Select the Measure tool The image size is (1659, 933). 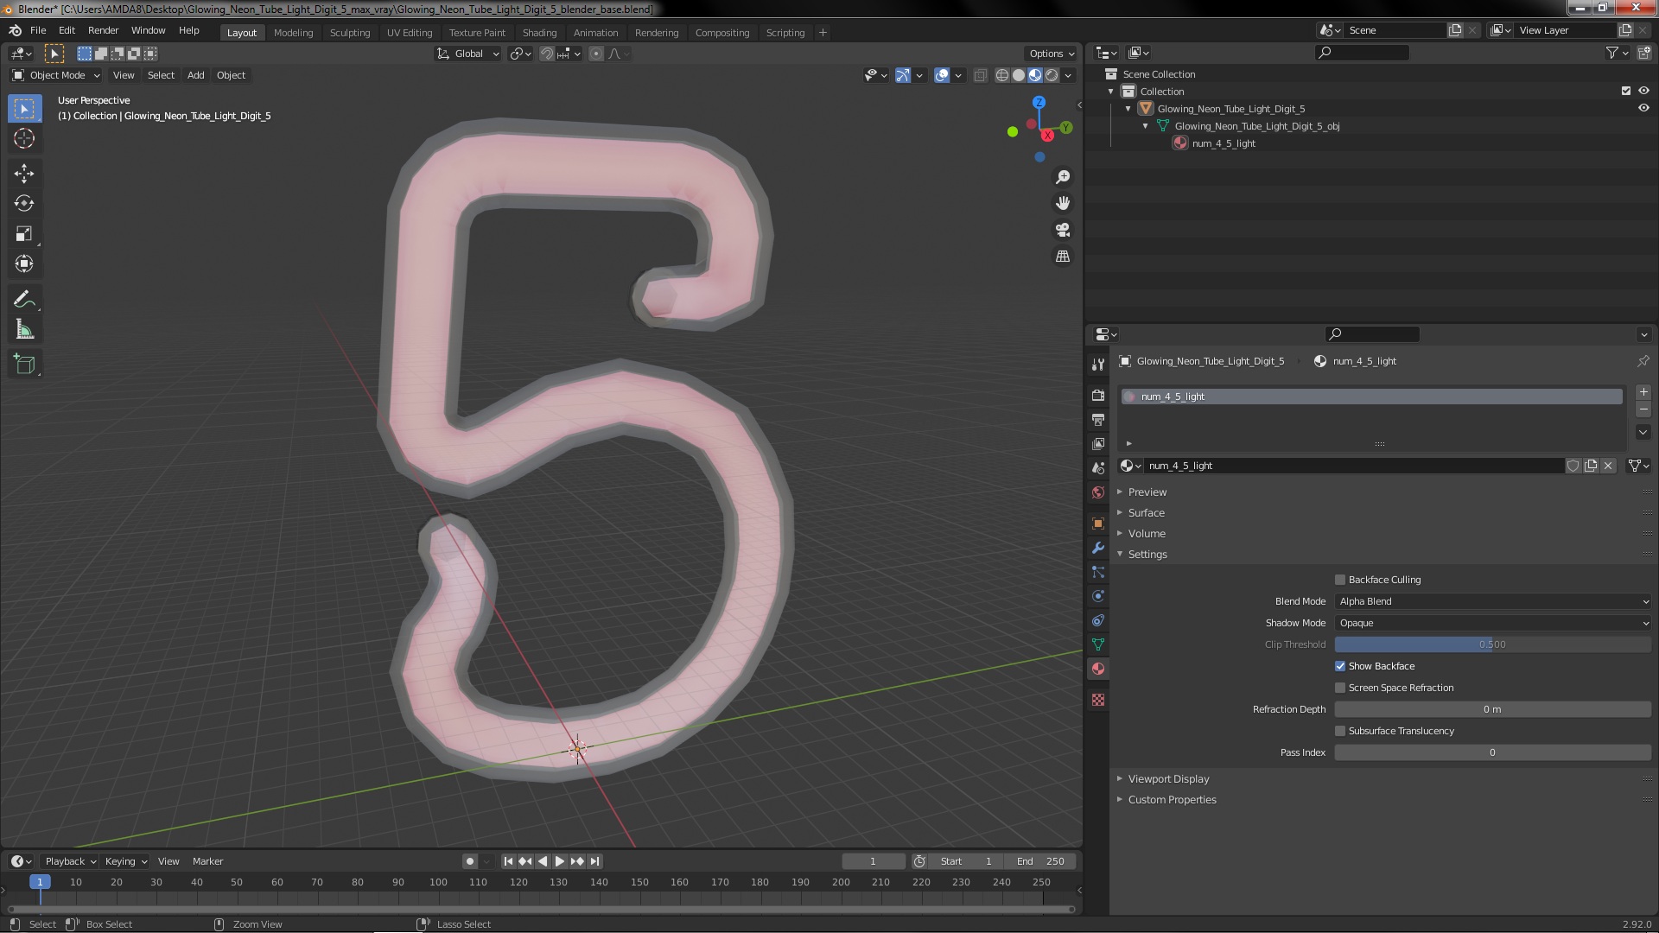click(x=24, y=330)
